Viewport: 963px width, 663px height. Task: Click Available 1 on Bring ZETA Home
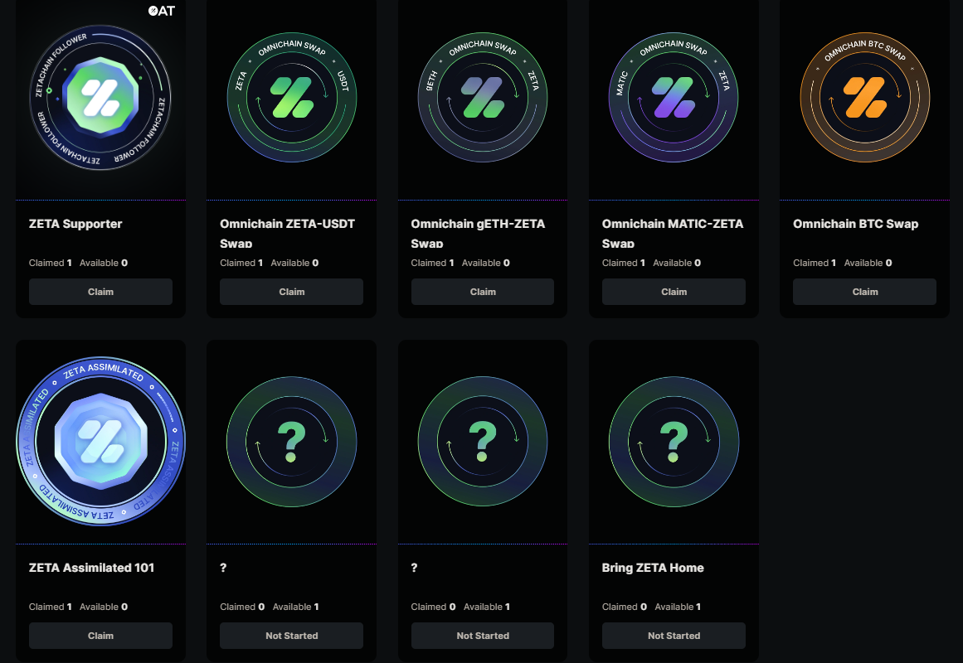click(678, 607)
